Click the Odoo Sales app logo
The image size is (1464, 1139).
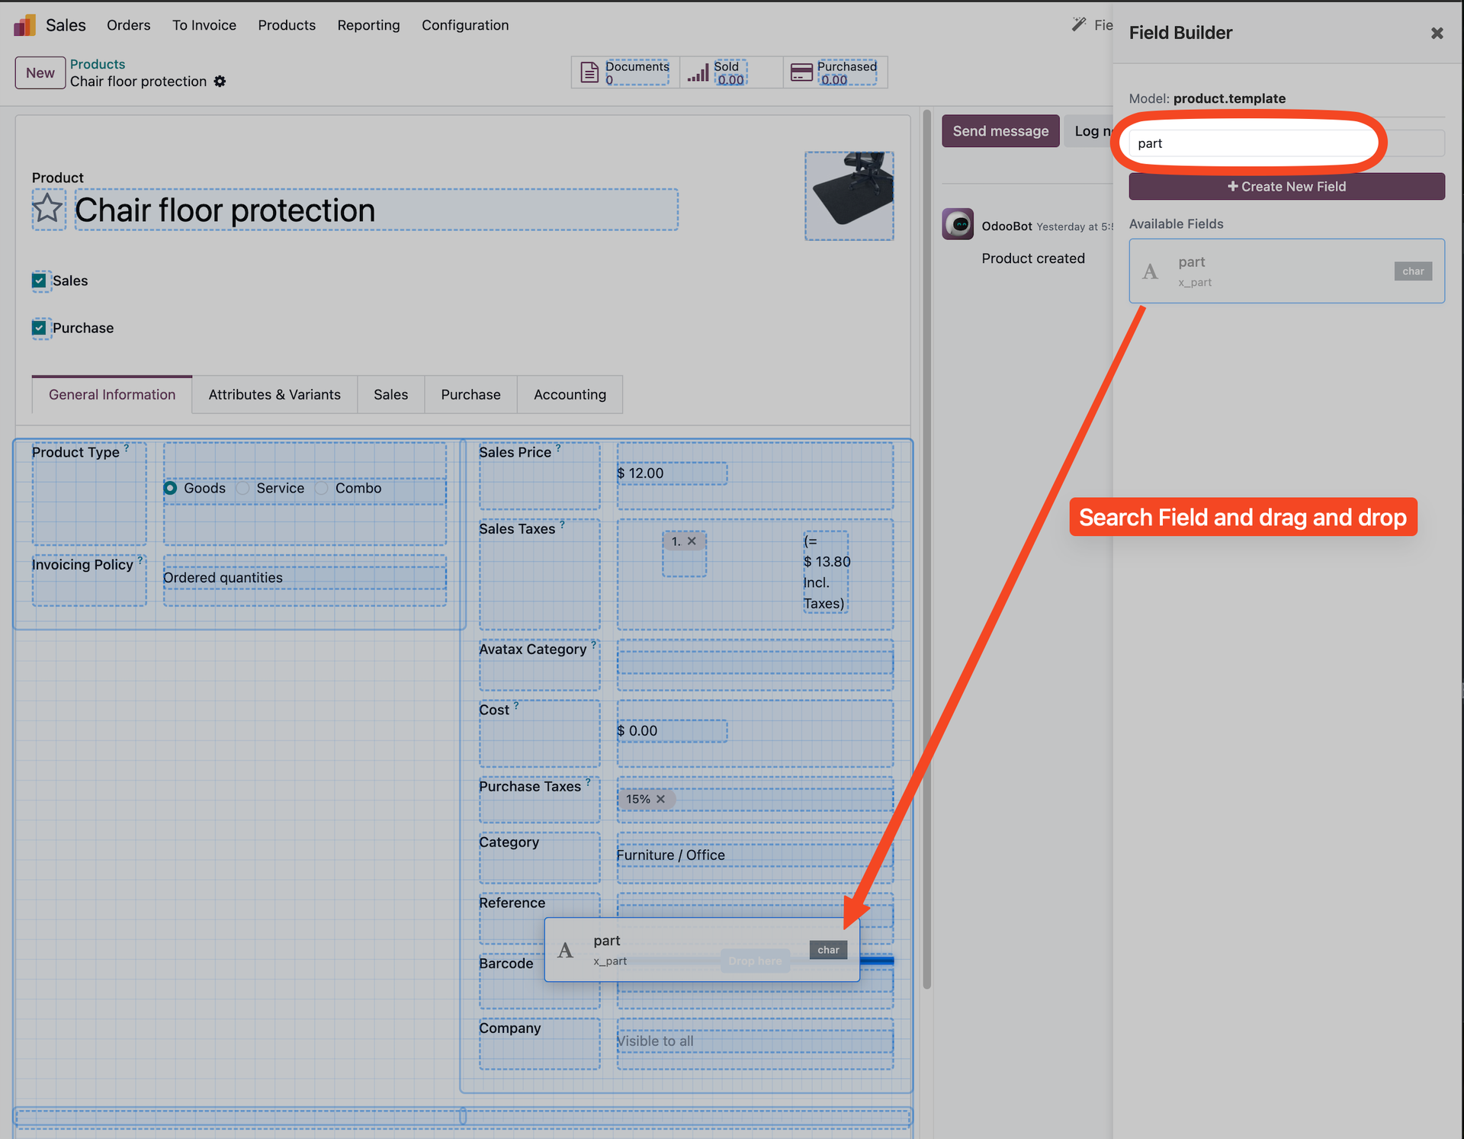(x=24, y=24)
